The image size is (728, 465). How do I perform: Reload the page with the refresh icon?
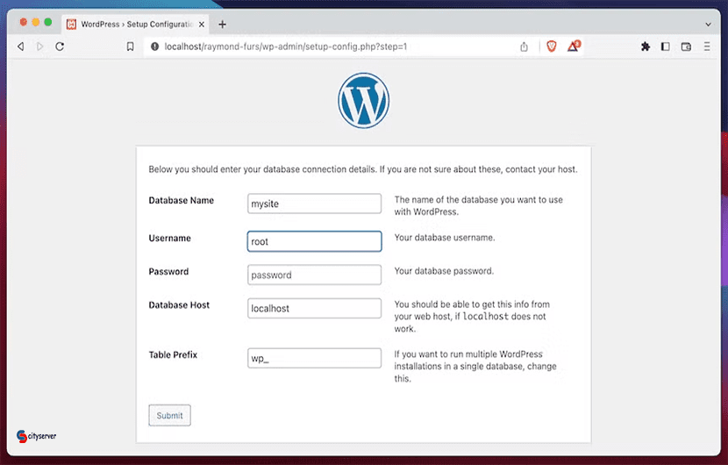coord(60,46)
